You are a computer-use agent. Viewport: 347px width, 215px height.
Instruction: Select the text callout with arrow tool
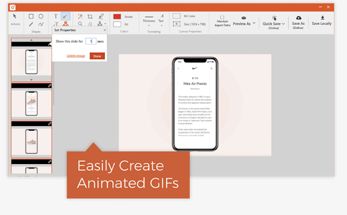click(x=56, y=24)
